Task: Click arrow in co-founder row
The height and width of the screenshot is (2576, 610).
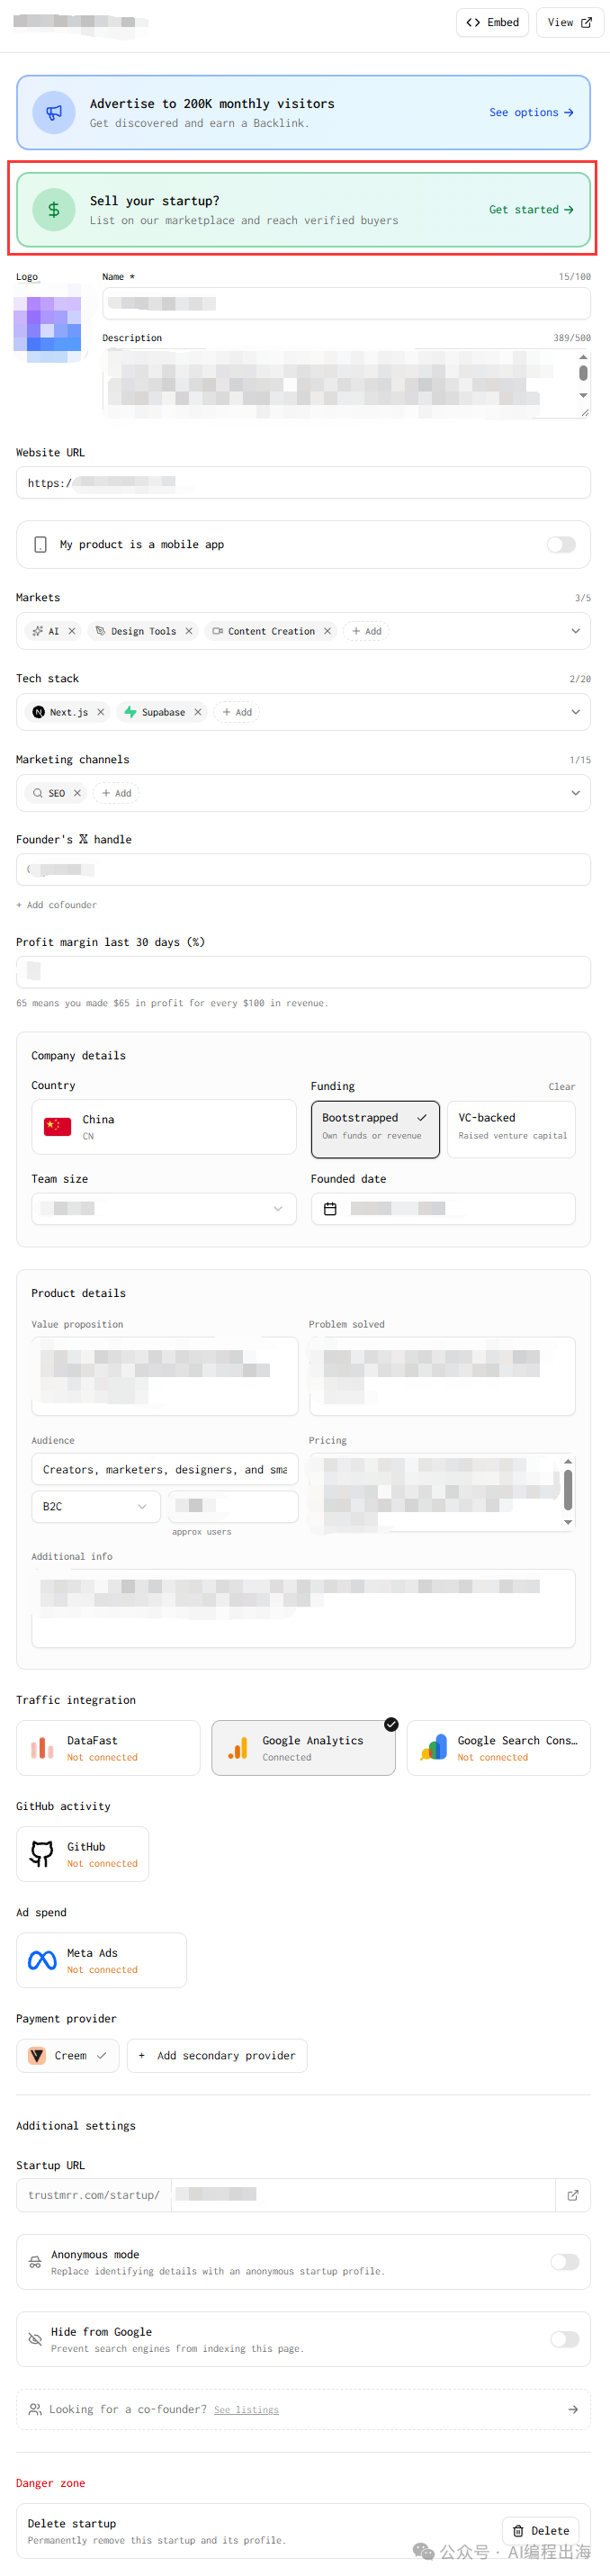Action: click(x=573, y=2410)
